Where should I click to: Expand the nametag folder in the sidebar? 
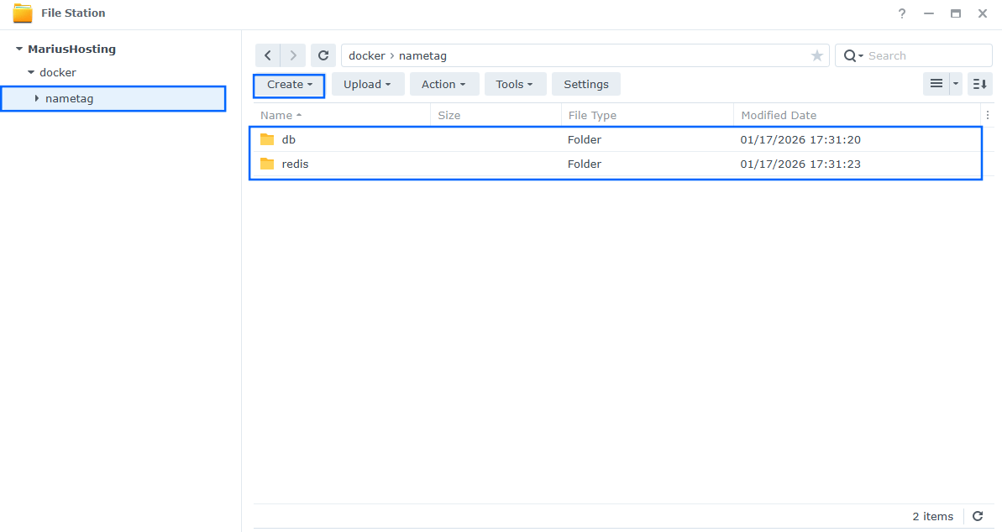coord(37,98)
